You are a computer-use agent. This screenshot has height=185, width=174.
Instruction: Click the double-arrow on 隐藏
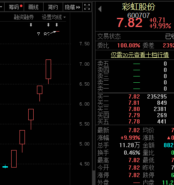point(78,7)
